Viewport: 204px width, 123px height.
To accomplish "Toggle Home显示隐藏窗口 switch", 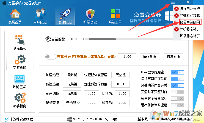I will (177, 72).
